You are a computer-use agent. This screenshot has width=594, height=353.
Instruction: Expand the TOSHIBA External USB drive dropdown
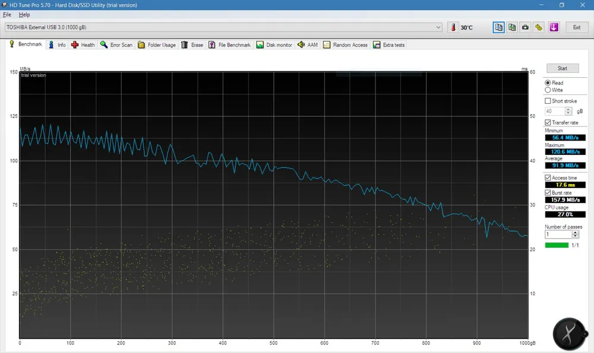438,27
